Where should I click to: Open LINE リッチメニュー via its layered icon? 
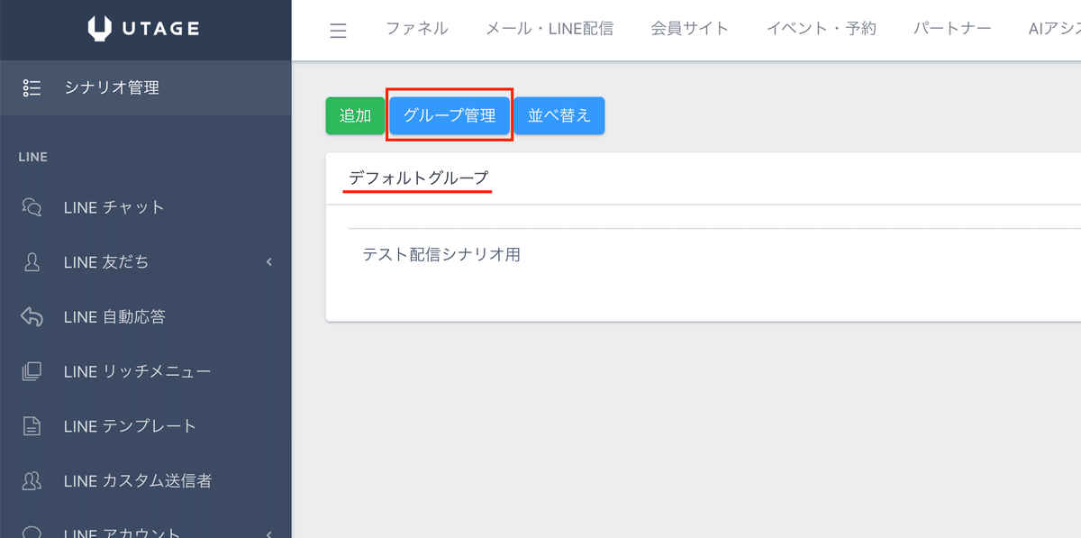pyautogui.click(x=32, y=371)
